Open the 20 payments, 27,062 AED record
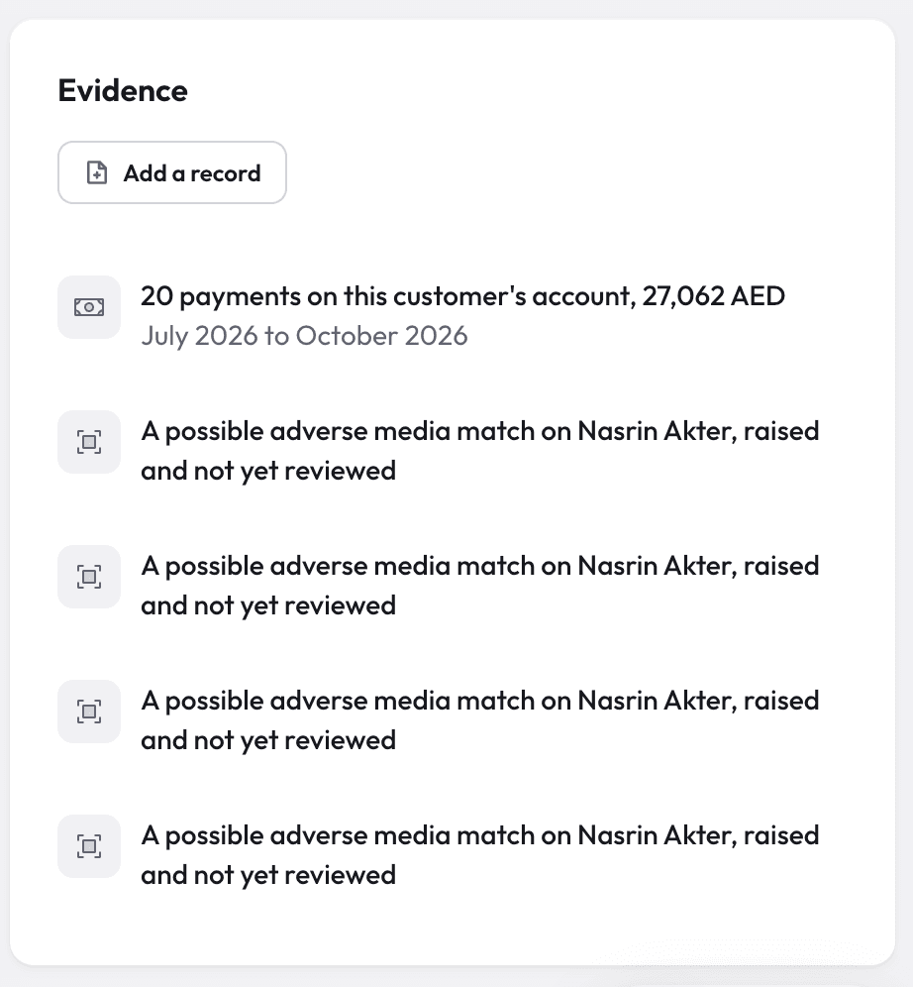 (453, 315)
